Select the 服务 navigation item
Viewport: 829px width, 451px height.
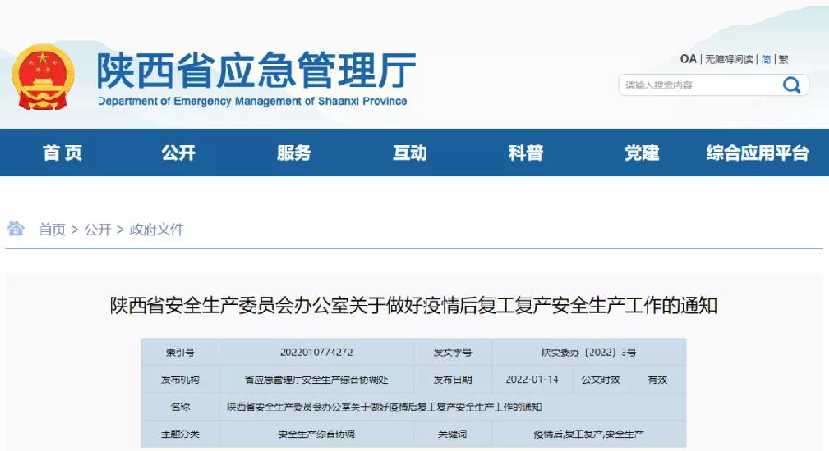pyautogui.click(x=294, y=153)
